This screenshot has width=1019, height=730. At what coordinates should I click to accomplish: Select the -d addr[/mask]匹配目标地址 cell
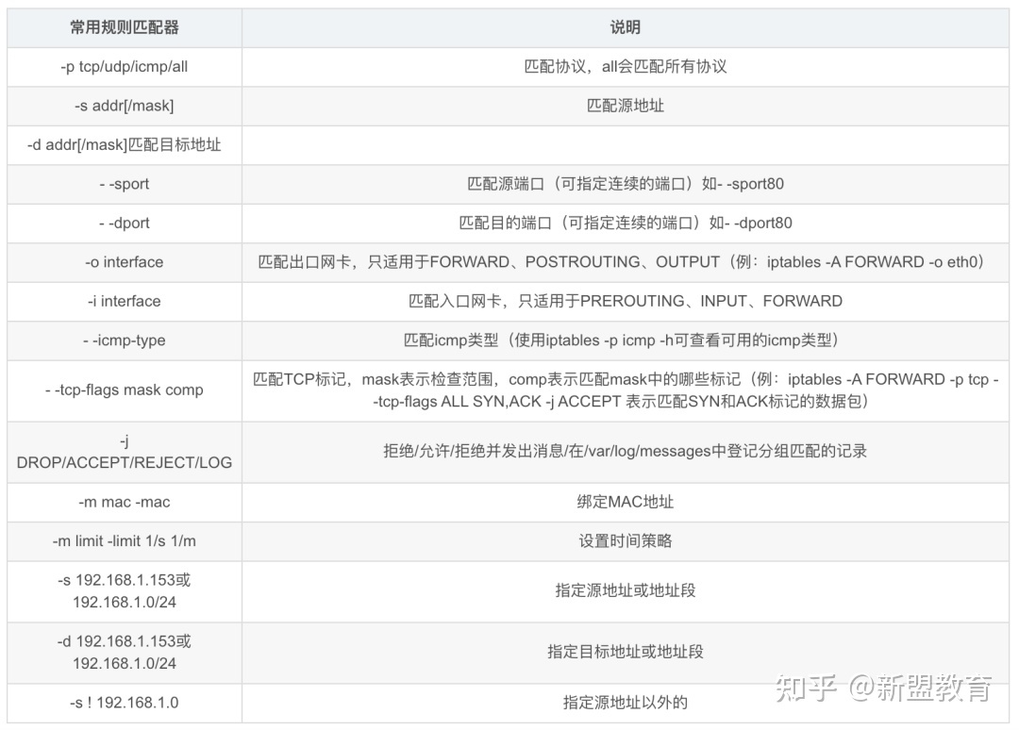pos(125,145)
